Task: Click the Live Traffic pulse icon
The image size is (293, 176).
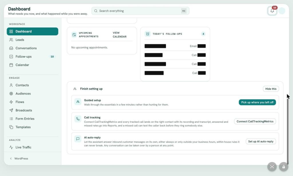Action: (x=11, y=147)
